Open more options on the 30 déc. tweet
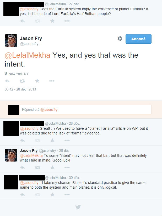This screenshot has height=216, width=162. (x=67, y=195)
